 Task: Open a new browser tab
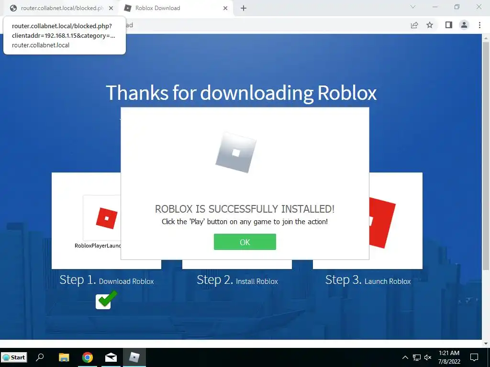coord(244,8)
